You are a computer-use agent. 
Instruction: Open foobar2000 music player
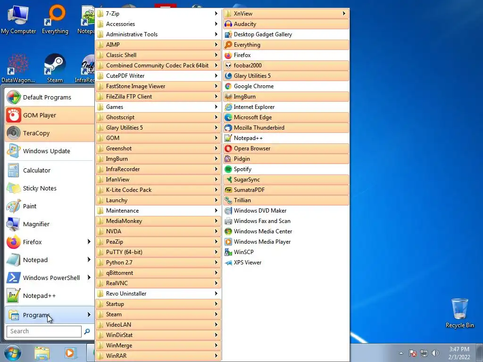click(286, 65)
